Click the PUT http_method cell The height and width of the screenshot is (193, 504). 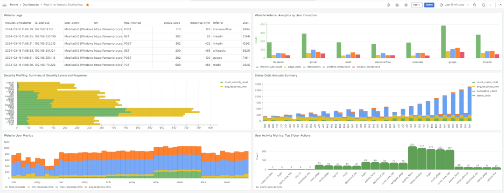137,64
